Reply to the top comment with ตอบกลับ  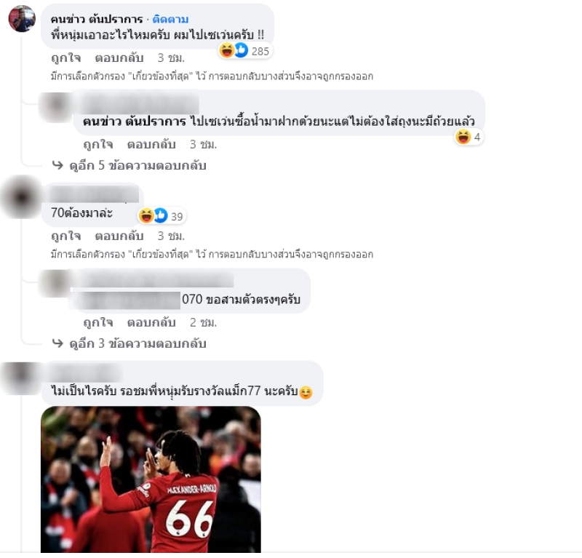pos(119,58)
